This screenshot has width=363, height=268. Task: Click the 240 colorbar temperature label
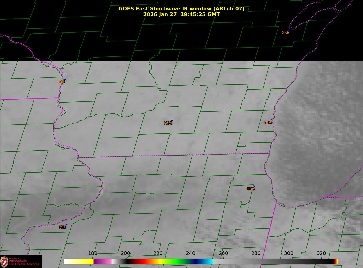[x=191, y=253]
